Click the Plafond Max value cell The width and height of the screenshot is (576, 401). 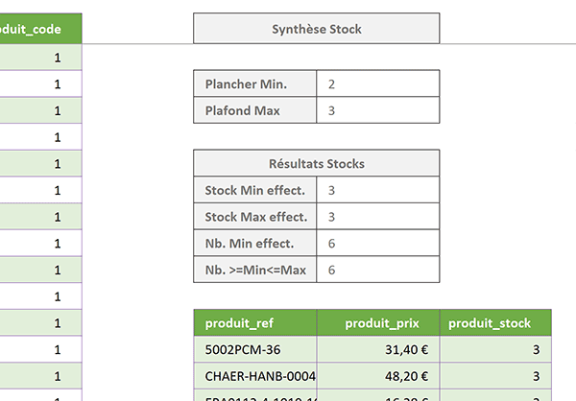click(x=377, y=110)
